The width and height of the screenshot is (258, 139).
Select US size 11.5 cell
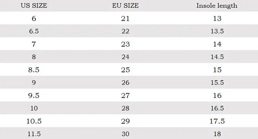point(34,134)
